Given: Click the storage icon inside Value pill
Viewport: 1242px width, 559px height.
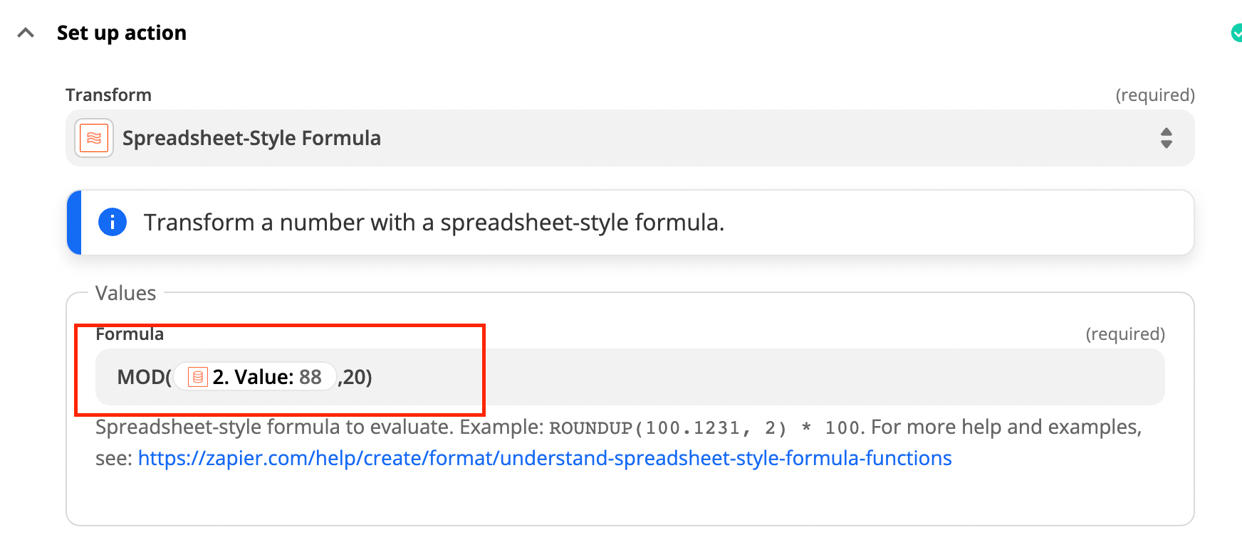Looking at the screenshot, I should point(198,377).
